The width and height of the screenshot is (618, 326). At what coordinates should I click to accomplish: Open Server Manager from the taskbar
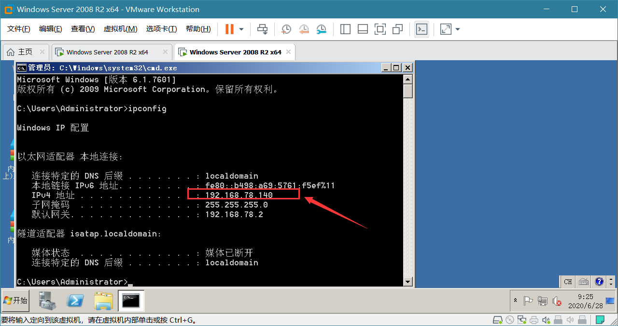coord(48,301)
